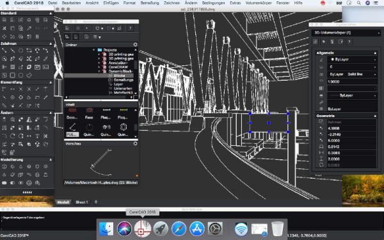Click the first icon in Modellierung toolbar

4,166
